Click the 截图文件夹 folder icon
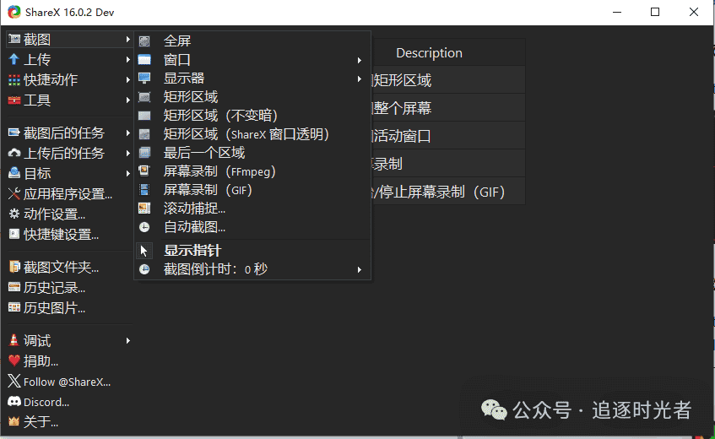715x439 pixels. (x=14, y=267)
